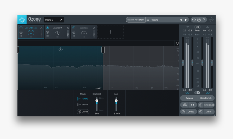Solo the Equalizer 1 module

pyautogui.click(x=47, y=32)
